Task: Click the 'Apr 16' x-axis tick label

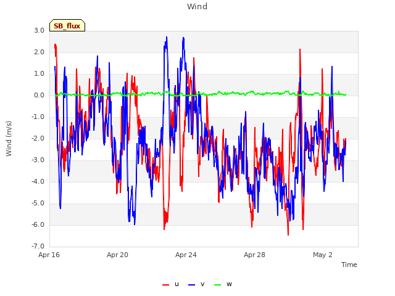Action: (x=49, y=255)
